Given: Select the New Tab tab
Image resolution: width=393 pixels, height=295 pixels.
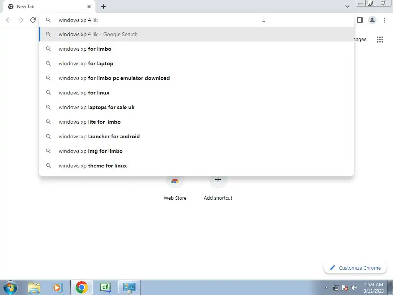Looking at the screenshot, I should pyautogui.click(x=49, y=7).
